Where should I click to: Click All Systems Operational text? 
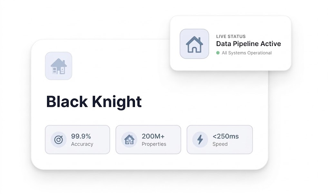click(x=246, y=53)
